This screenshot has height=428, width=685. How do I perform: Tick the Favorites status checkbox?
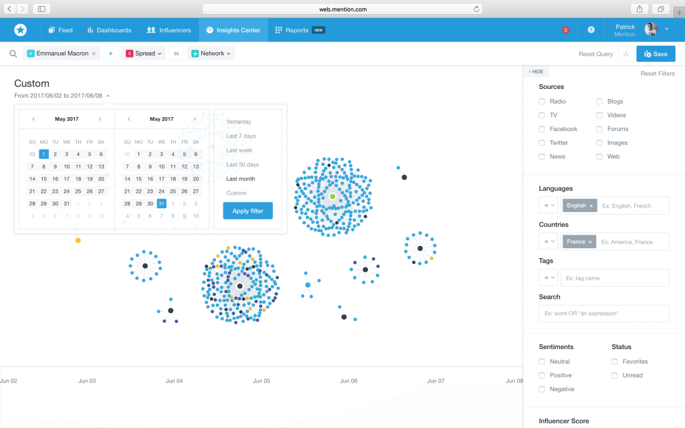[614, 362]
